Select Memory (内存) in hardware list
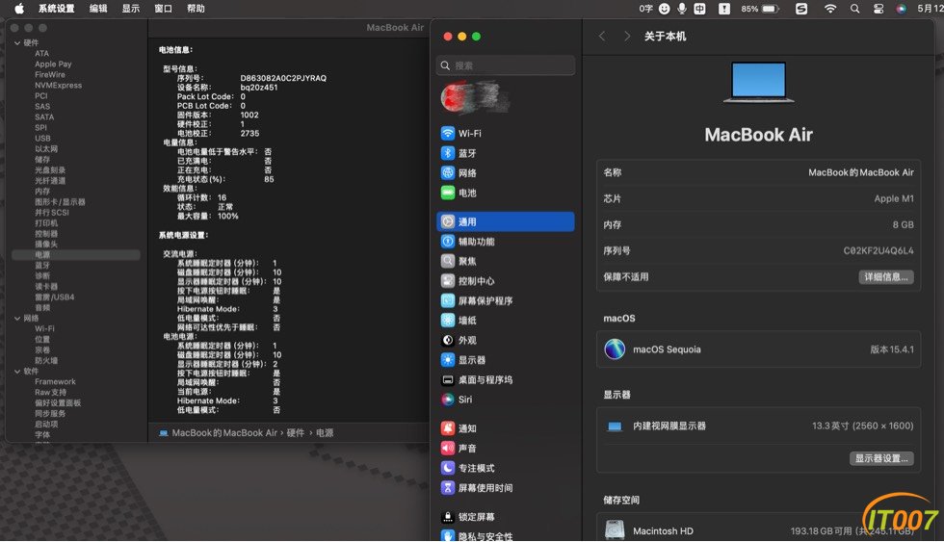Screen dimensions: 944x542 42,192
